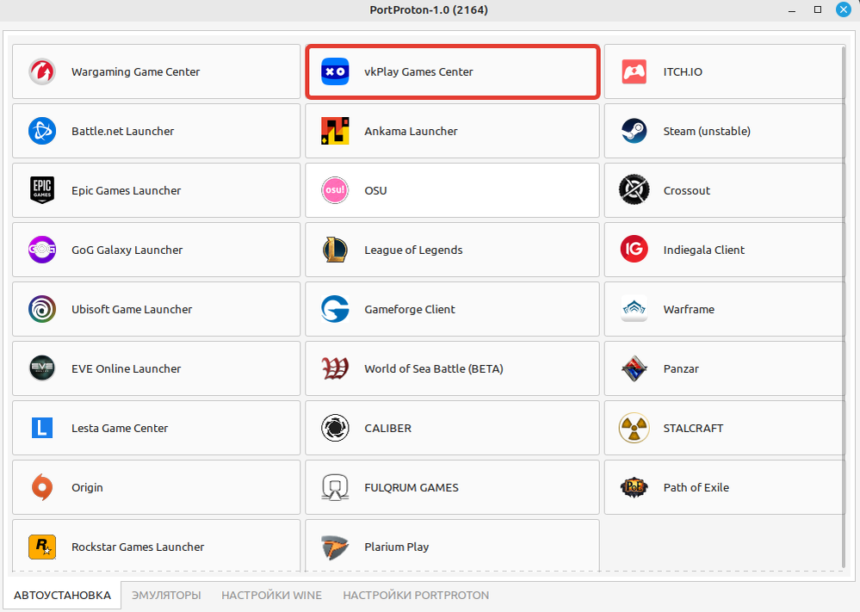860x612 pixels.
Task: Click the Plarium Play icon
Action: click(335, 547)
